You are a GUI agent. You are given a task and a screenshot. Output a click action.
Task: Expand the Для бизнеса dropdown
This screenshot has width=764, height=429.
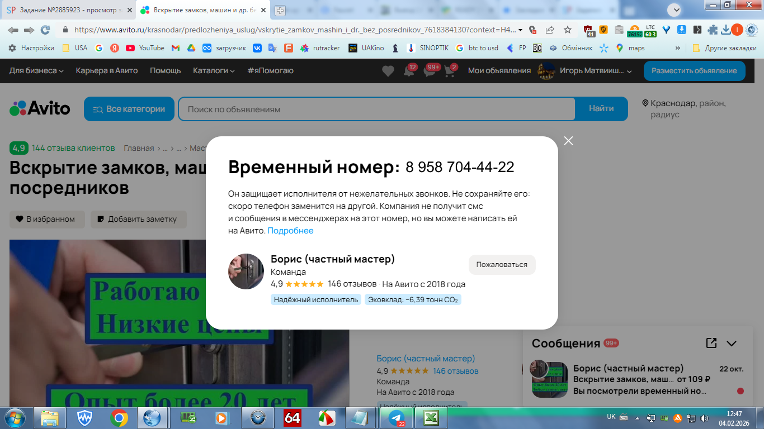(x=36, y=70)
